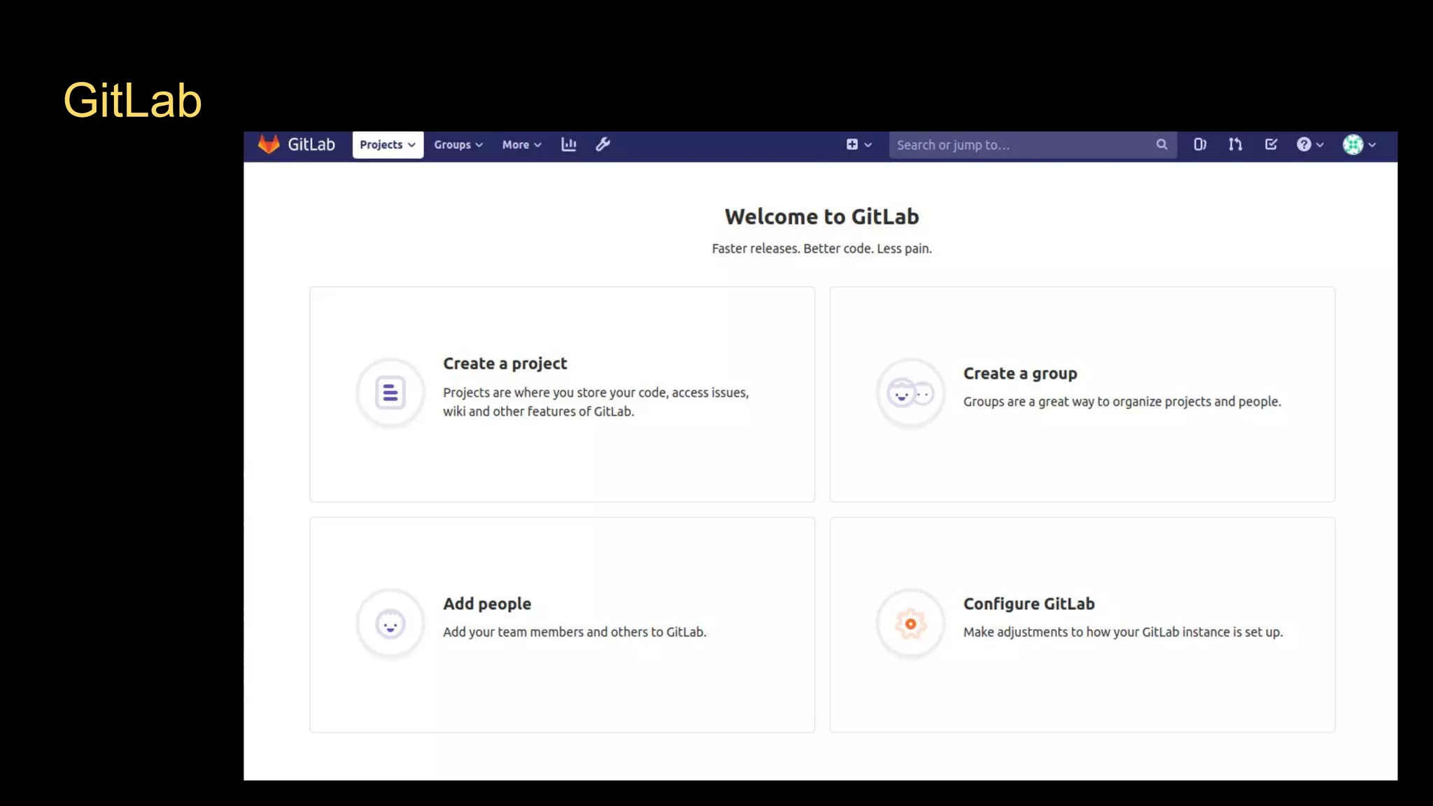
Task: Click the Search or jump to field
Action: [1032, 145]
